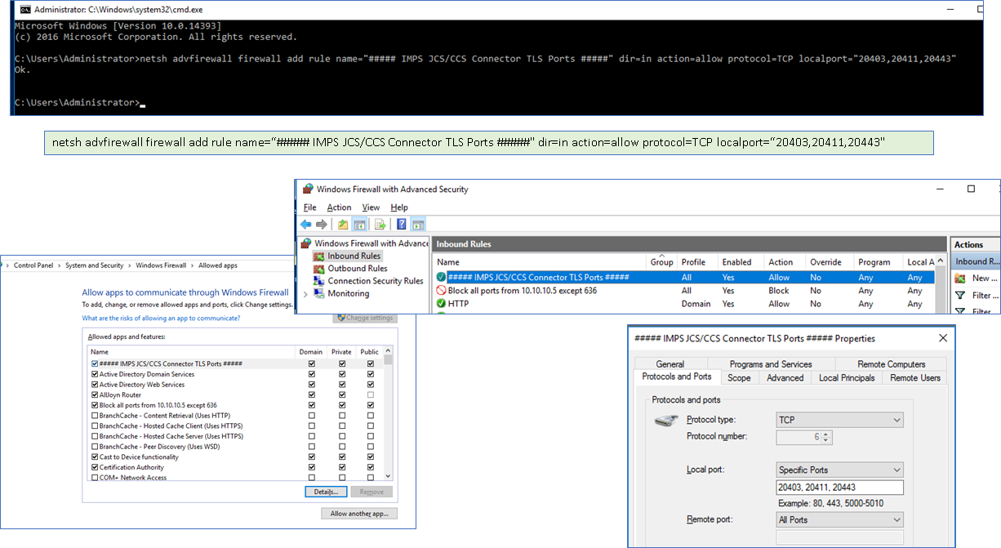This screenshot has width=1001, height=548.
Task: Uncheck the AllJoyn Router name checkbox
Action: (95, 395)
